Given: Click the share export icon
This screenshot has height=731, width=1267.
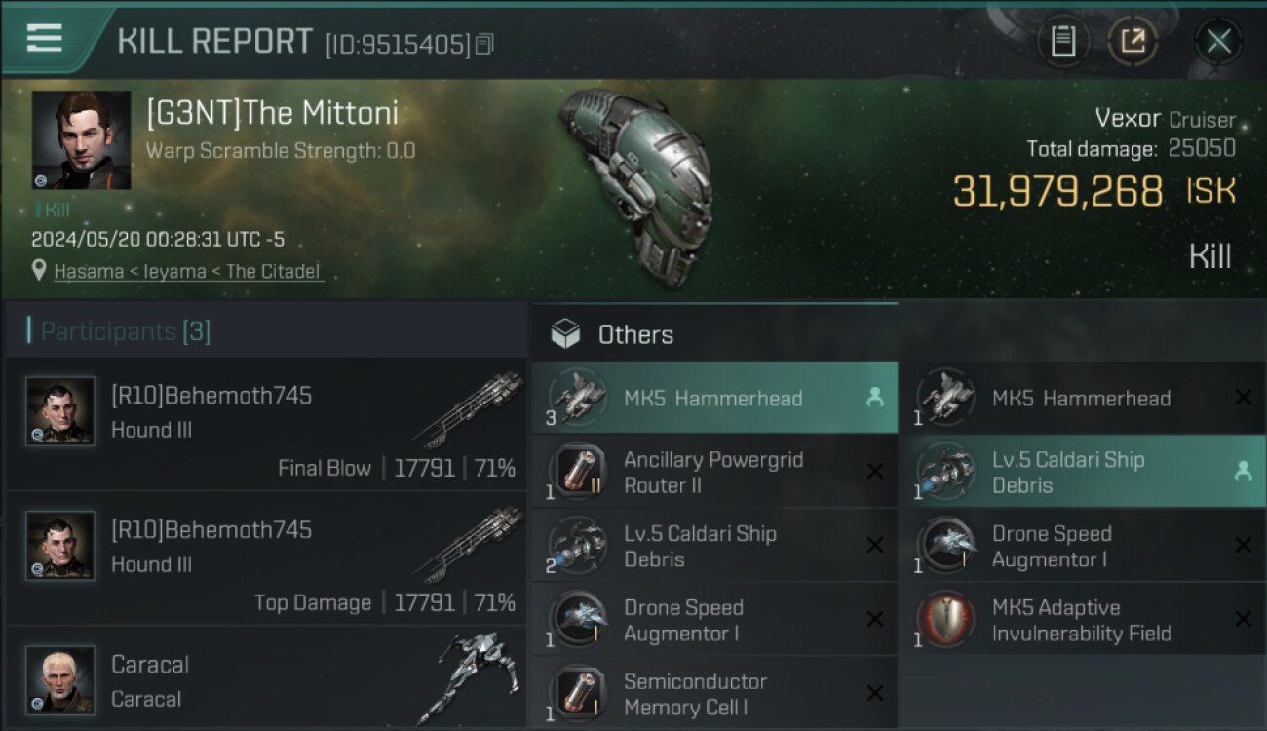Looking at the screenshot, I should tap(1133, 41).
